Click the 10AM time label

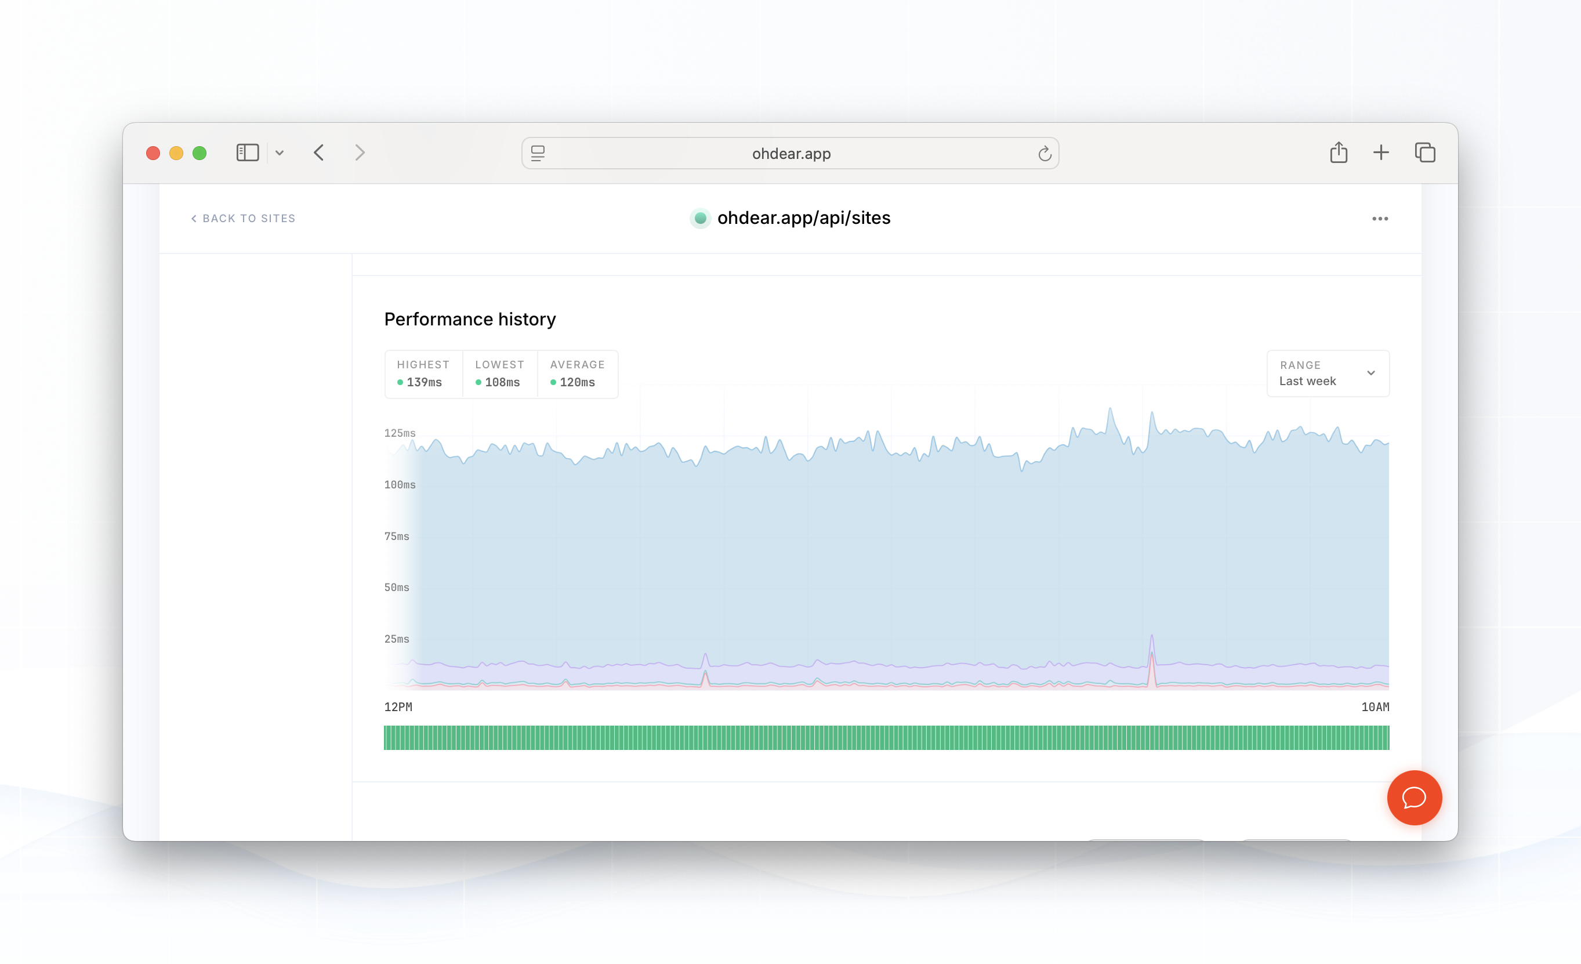[x=1375, y=707]
